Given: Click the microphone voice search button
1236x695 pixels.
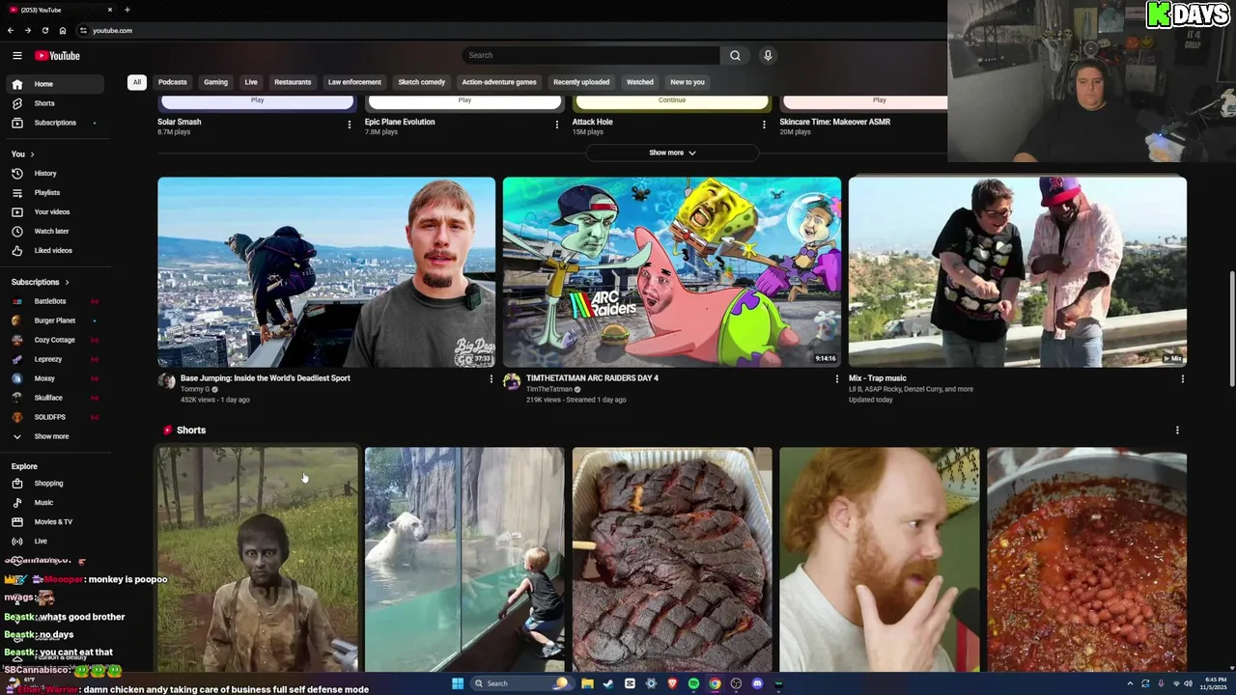Looking at the screenshot, I should tap(768, 55).
